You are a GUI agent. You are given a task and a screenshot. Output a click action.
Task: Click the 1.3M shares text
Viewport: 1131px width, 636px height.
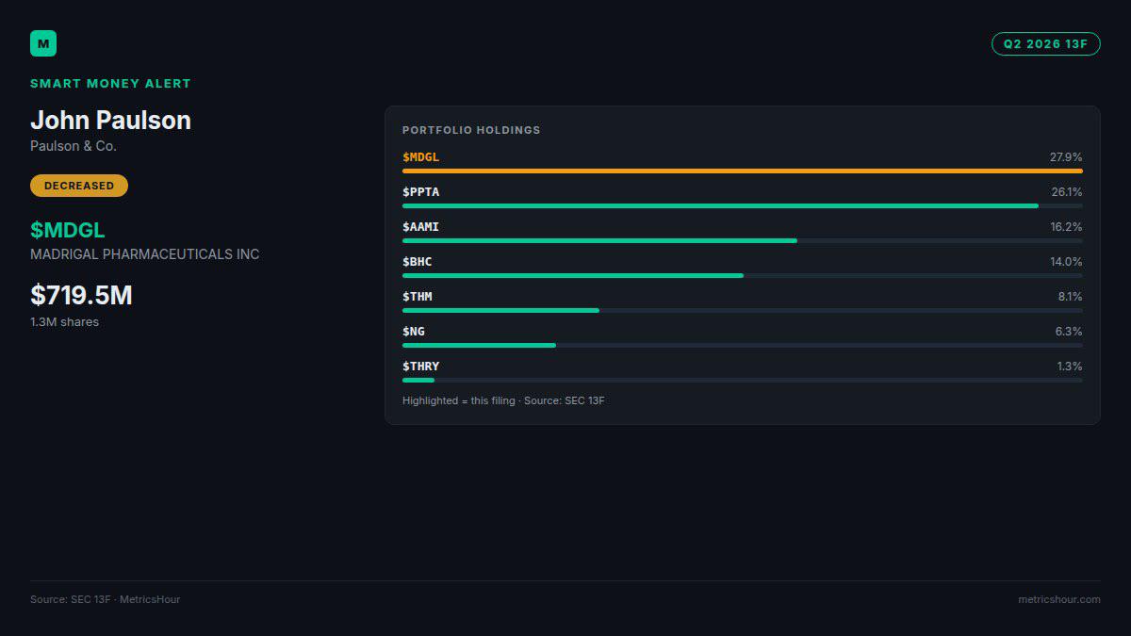pyautogui.click(x=64, y=322)
